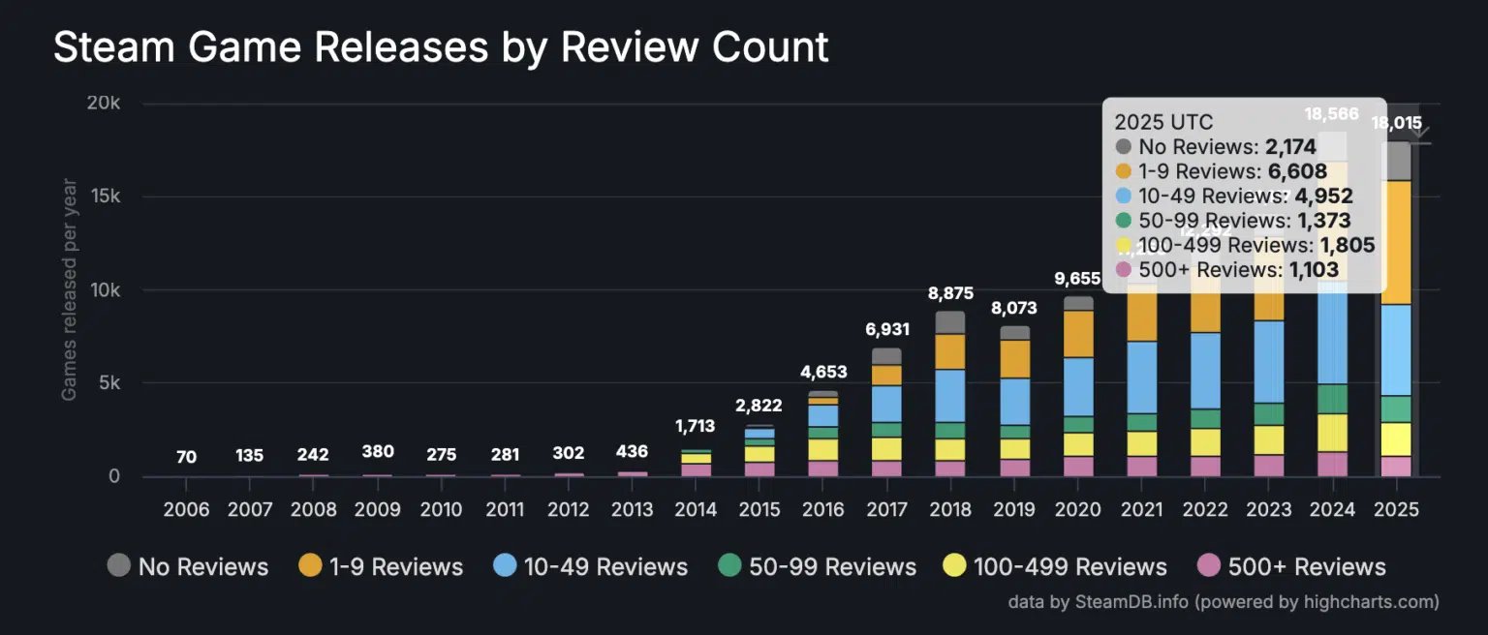The height and width of the screenshot is (635, 1488).
Task: Click the 2014 year label on x-axis
Action: coord(696,509)
